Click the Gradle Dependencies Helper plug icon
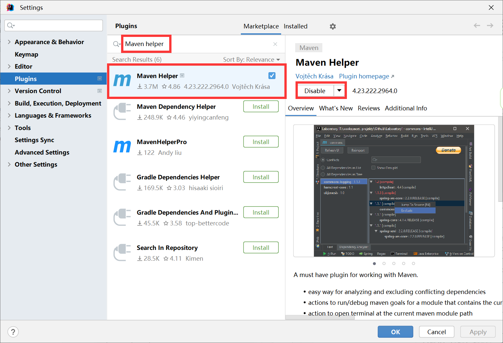Viewport: 503px width, 343px height. 122,182
